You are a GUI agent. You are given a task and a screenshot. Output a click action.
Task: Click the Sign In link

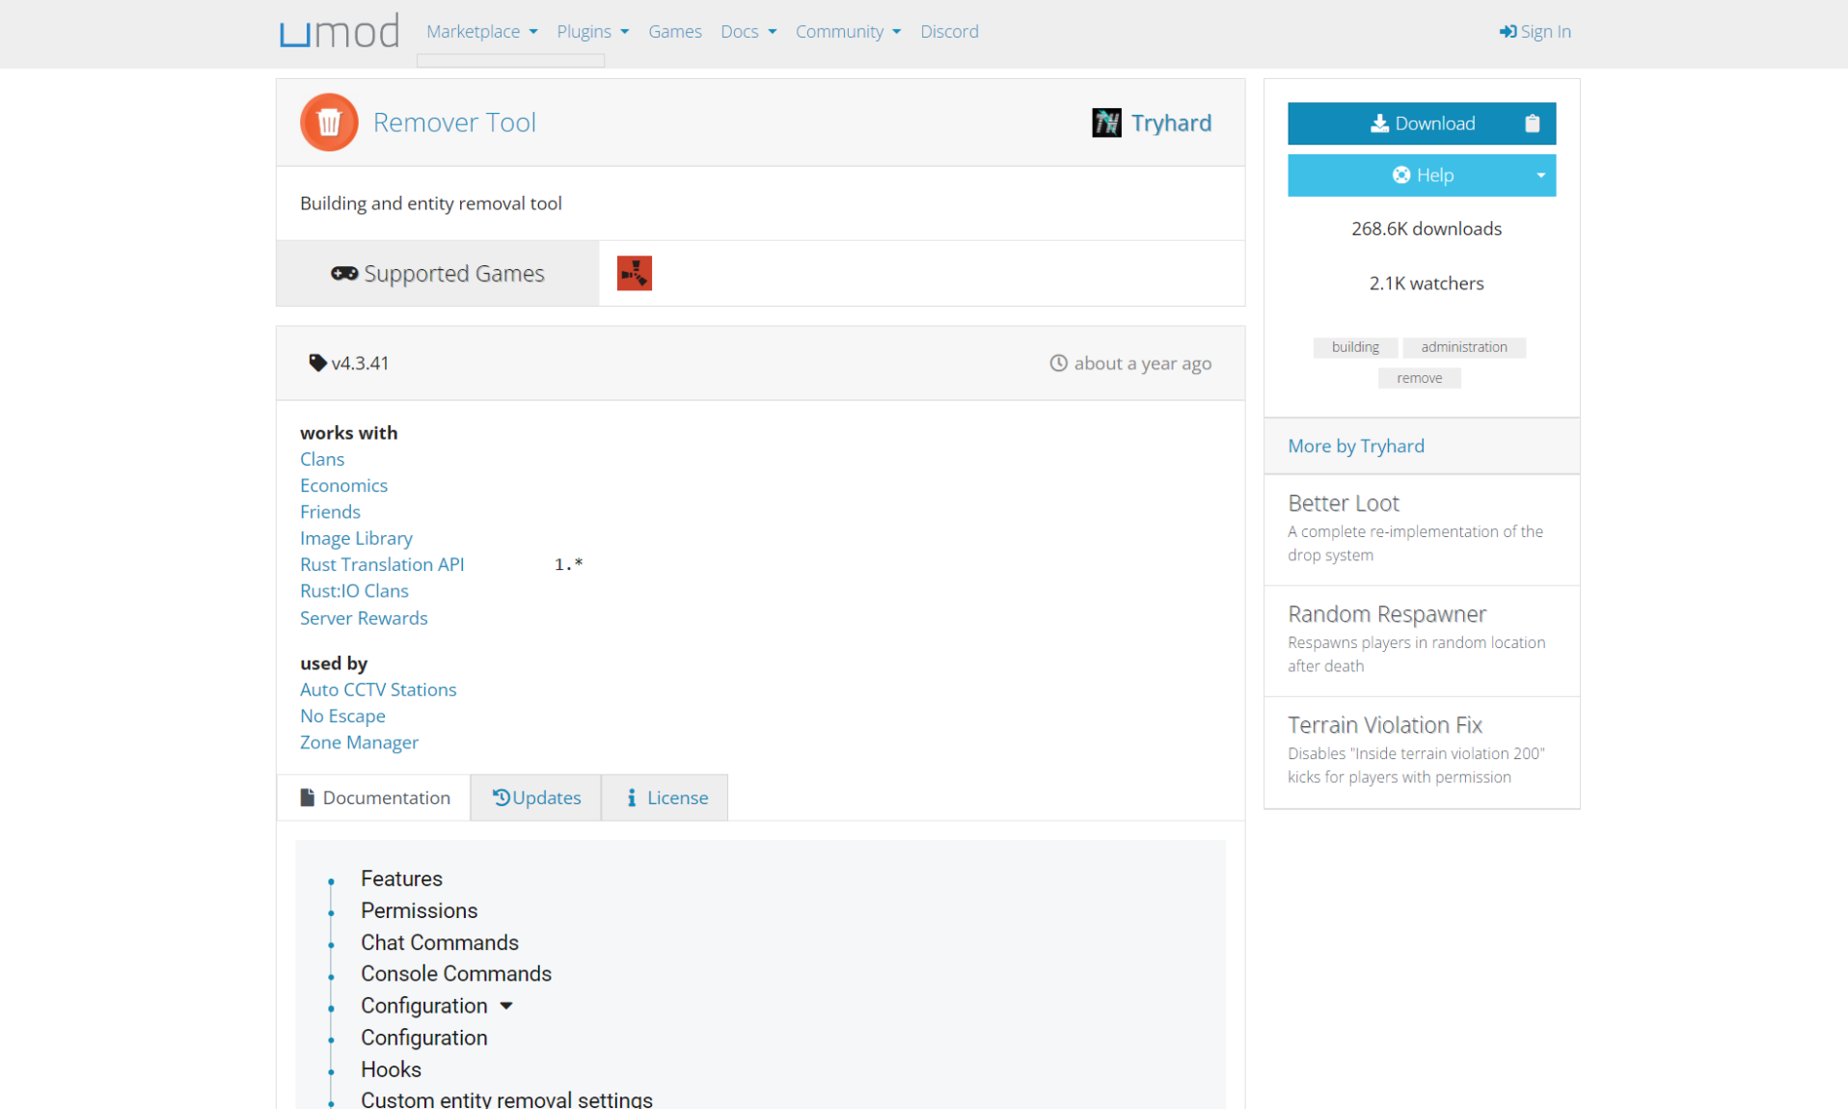[x=1535, y=32]
